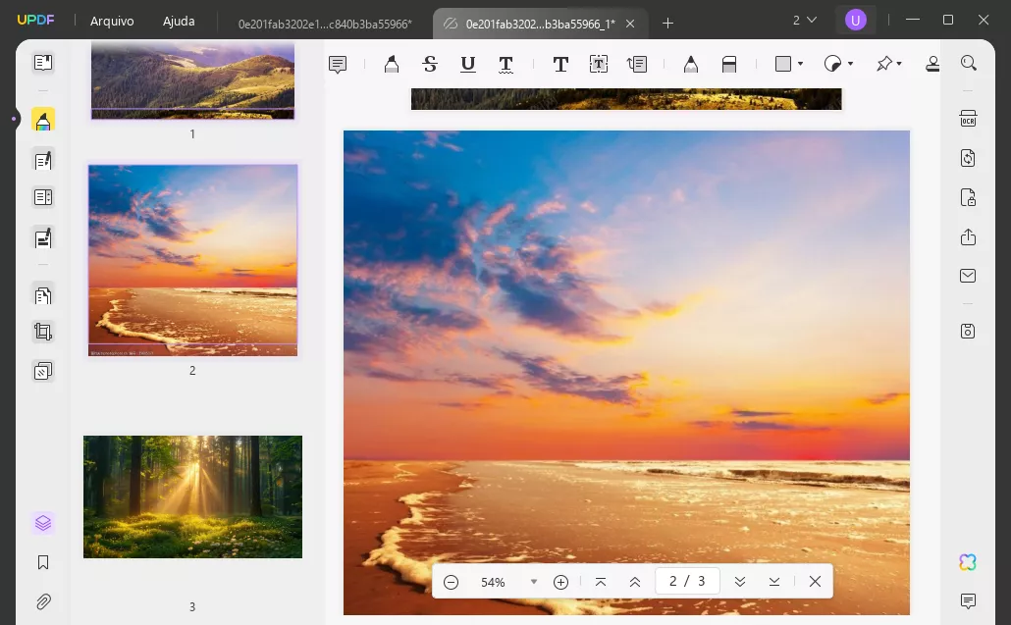Send the file by email icon
The width and height of the screenshot is (1011, 625).
click(x=968, y=276)
